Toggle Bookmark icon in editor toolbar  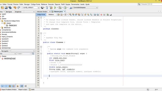tap(91, 15)
